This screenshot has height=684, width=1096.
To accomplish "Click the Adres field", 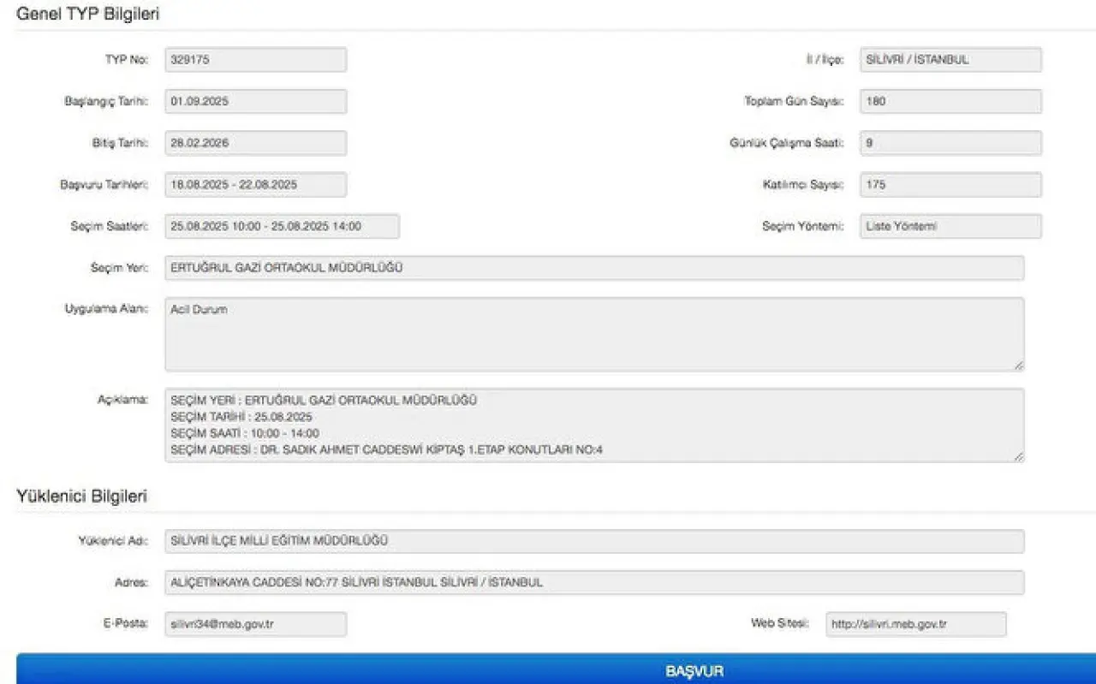I will pos(594,583).
